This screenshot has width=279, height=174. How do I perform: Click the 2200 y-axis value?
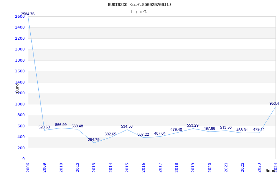click(x=20, y=38)
